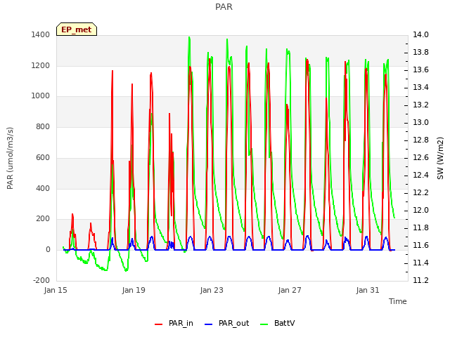450x337 pixels.
Task: Click the green BattV legend swatch
Action: click(x=264, y=324)
